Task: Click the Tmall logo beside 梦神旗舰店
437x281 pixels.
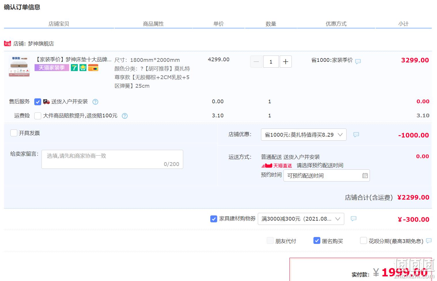Action: tap(7, 43)
